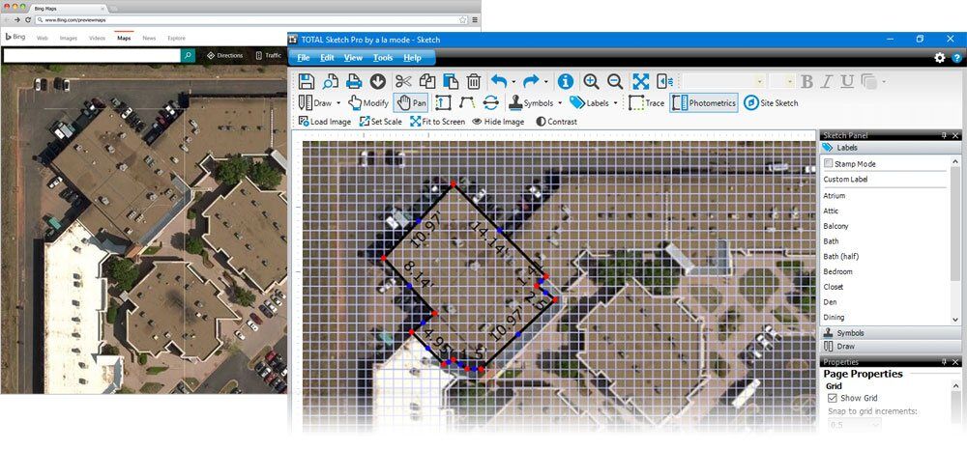Uncheck the Show Grid checkbox

(832, 398)
